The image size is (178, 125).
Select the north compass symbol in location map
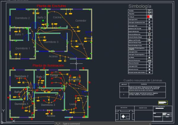tap(123, 116)
